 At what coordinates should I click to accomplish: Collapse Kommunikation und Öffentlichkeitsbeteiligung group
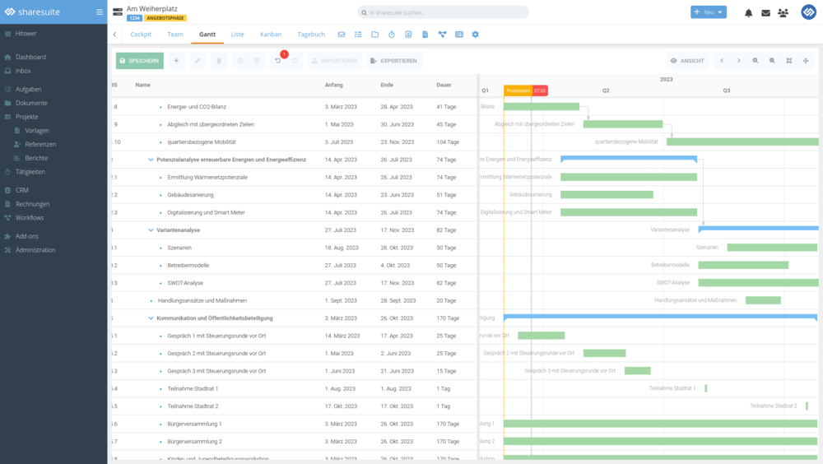pos(151,318)
